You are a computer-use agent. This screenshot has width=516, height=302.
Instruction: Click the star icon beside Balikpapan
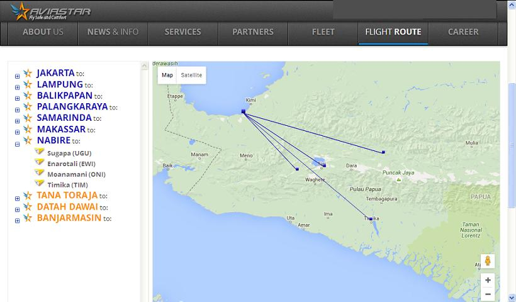[28, 96]
